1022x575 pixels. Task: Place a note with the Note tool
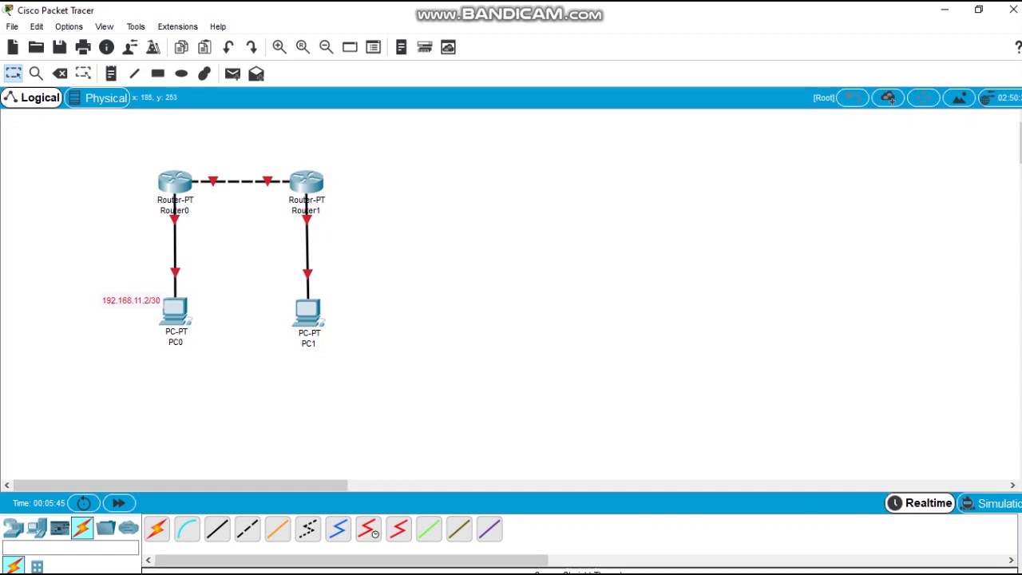tap(111, 73)
